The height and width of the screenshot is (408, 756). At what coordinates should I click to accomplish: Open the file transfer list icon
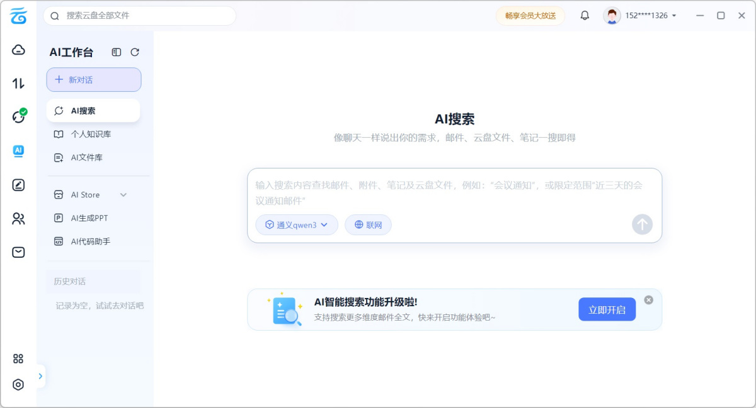click(x=18, y=83)
